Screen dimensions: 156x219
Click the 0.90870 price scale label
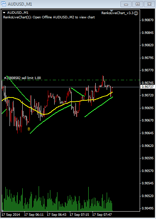tap(147, 20)
